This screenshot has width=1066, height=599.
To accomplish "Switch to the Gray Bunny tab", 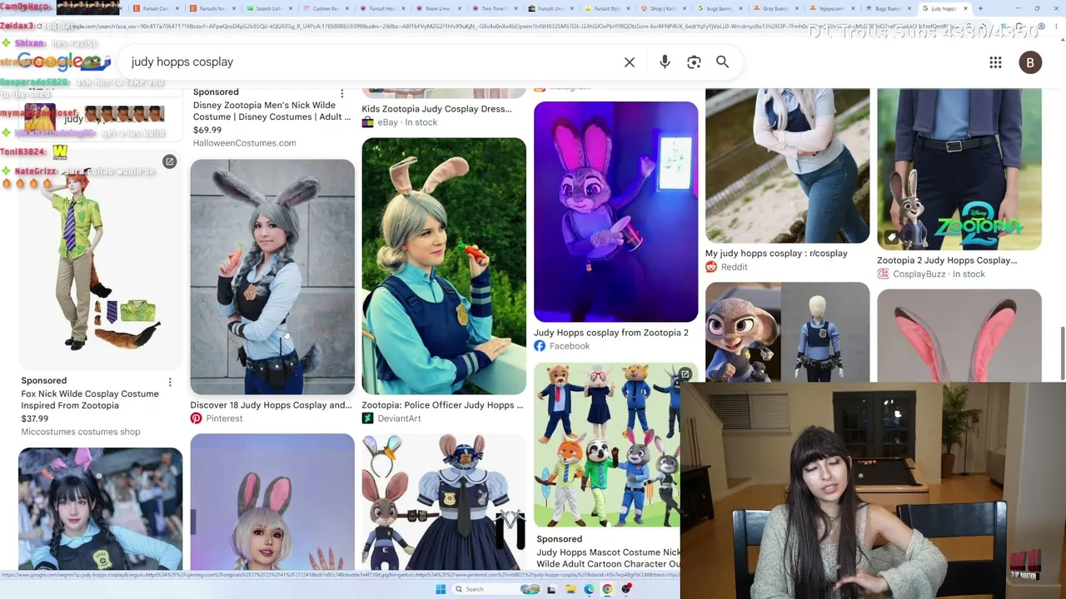I will pos(775,8).
